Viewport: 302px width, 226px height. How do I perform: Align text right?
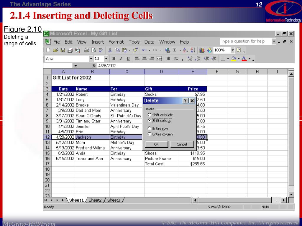[x=152, y=59]
